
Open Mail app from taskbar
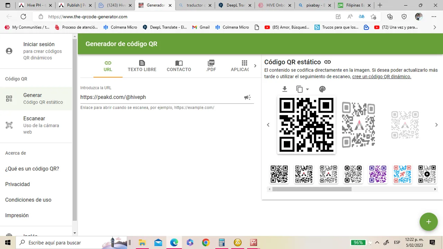158,242
